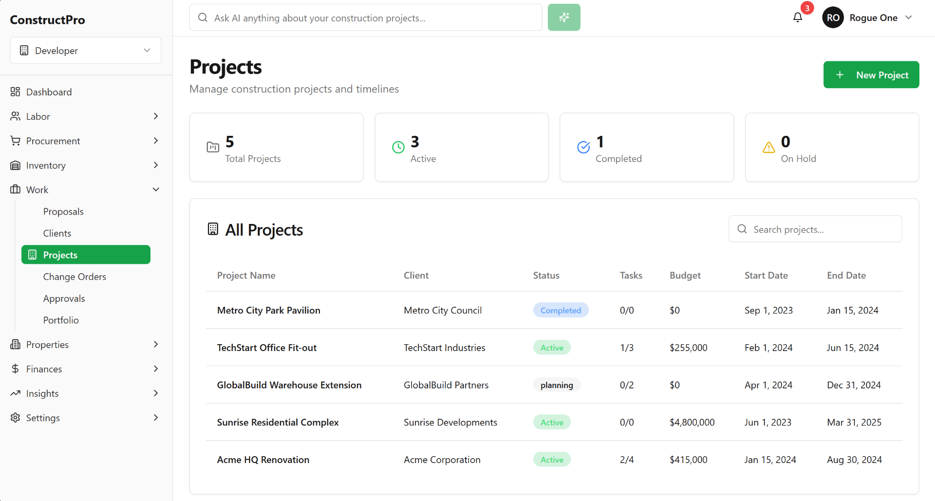This screenshot has height=501, width=935.
Task: Select the Active projects stat card
Action: [461, 147]
